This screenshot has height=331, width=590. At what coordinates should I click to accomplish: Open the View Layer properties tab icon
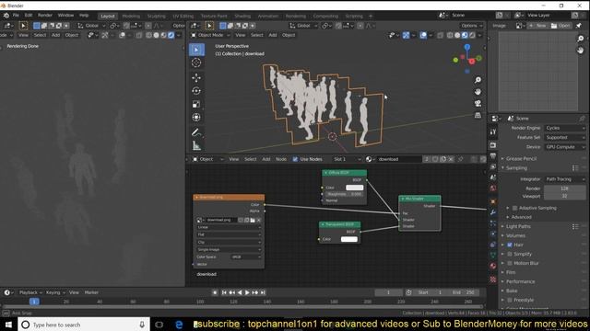tap(493, 166)
